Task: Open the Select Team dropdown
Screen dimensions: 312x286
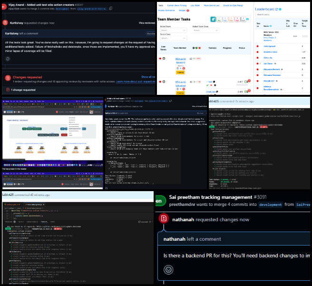Action: 173,31
